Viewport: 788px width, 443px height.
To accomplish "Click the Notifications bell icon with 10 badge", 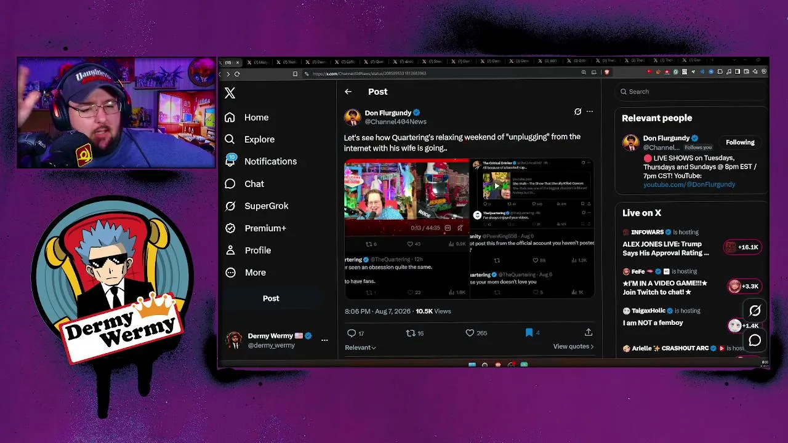I will [230, 161].
